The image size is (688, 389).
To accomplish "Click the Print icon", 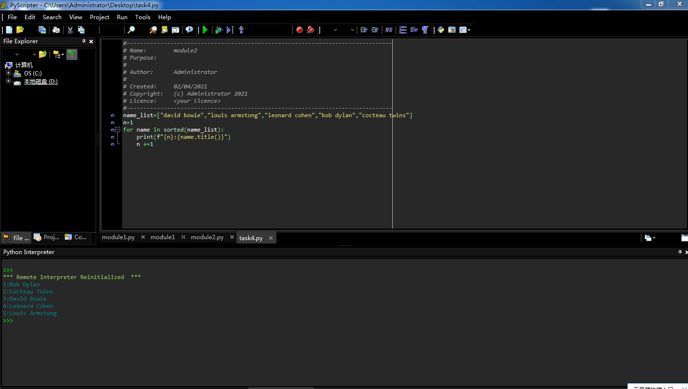I will coord(56,30).
